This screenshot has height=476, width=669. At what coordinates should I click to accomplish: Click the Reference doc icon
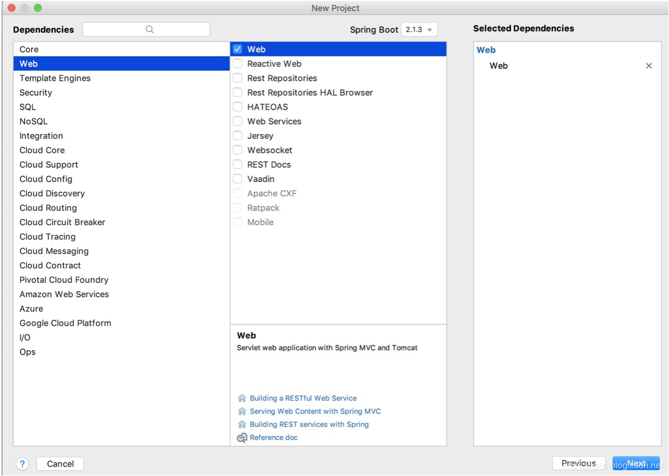click(241, 438)
